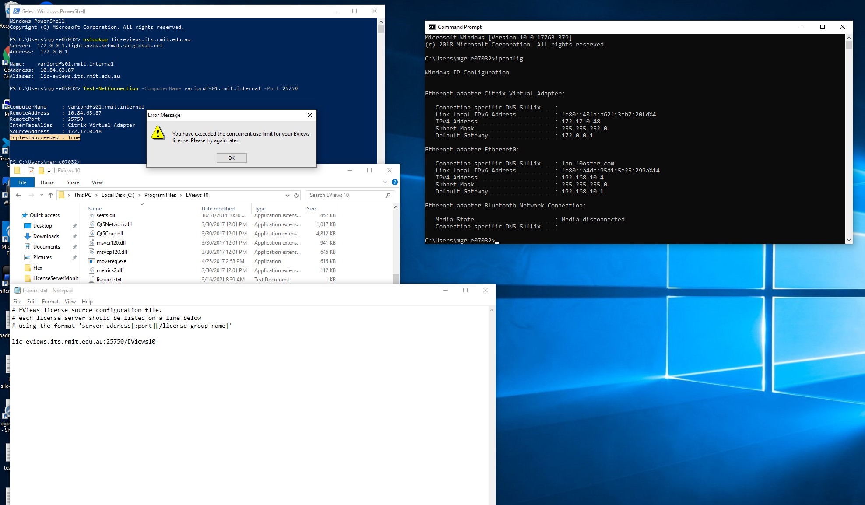This screenshot has height=505, width=865.
Task: Open the Flex folder in navigation pane
Action: (38, 268)
